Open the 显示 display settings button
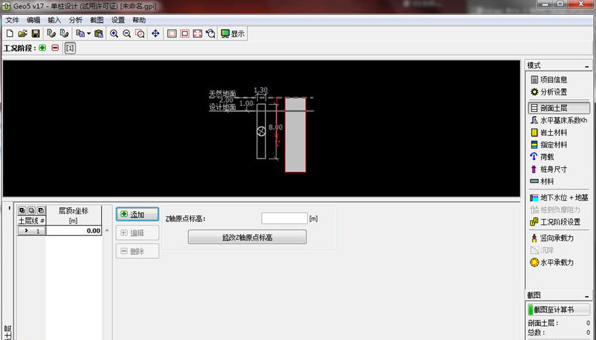This screenshot has height=340, width=596. click(233, 33)
